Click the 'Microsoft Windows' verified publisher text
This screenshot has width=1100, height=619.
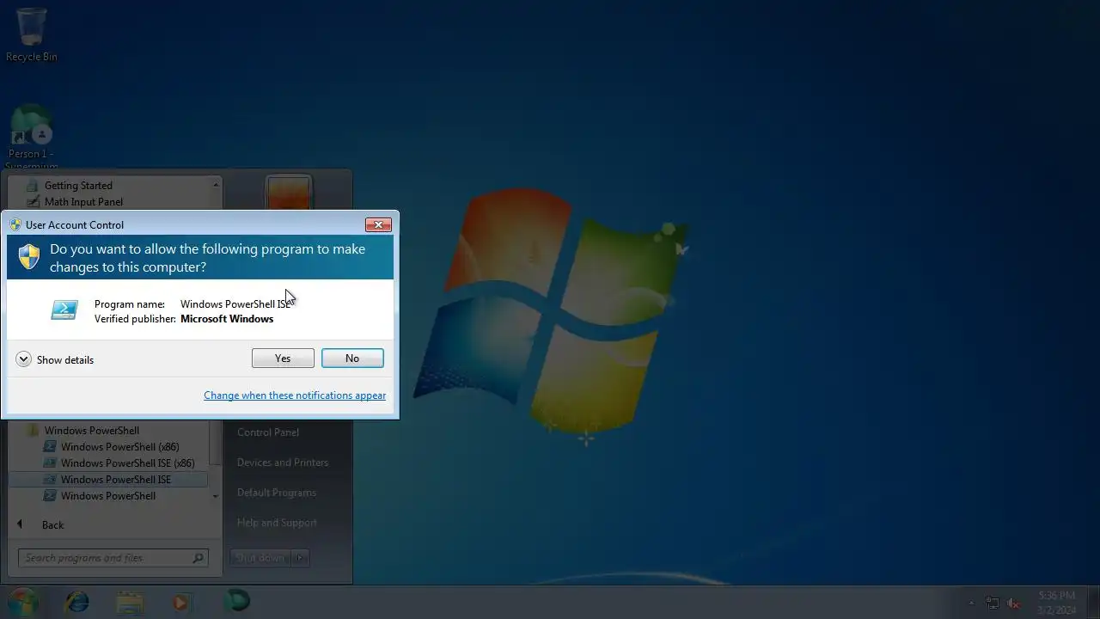(x=227, y=319)
